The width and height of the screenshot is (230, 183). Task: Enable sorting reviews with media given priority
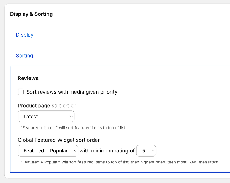tap(20, 92)
